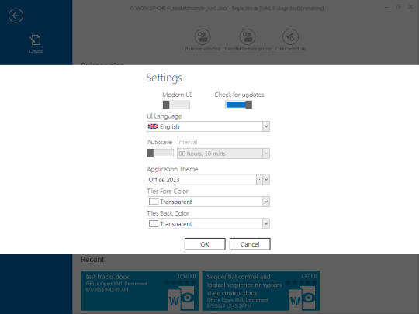Click the ellipsis button in Application Theme
Viewport: 419px width, 314px height.
tap(259, 179)
